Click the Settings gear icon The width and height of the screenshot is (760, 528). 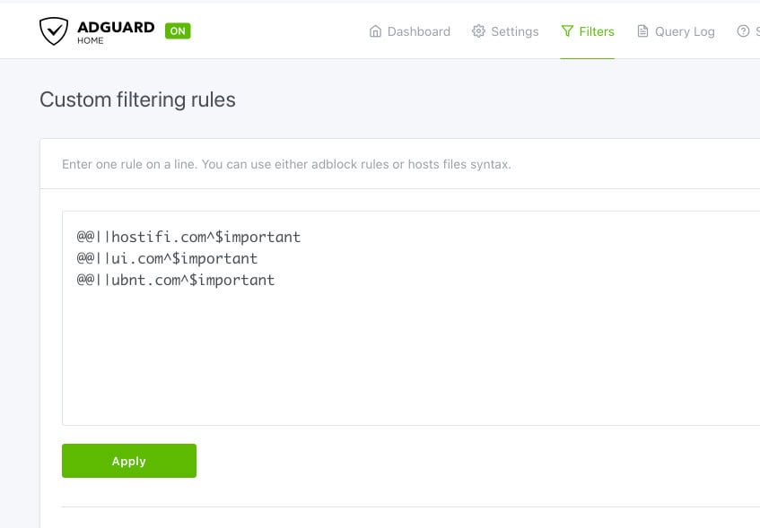(x=478, y=30)
